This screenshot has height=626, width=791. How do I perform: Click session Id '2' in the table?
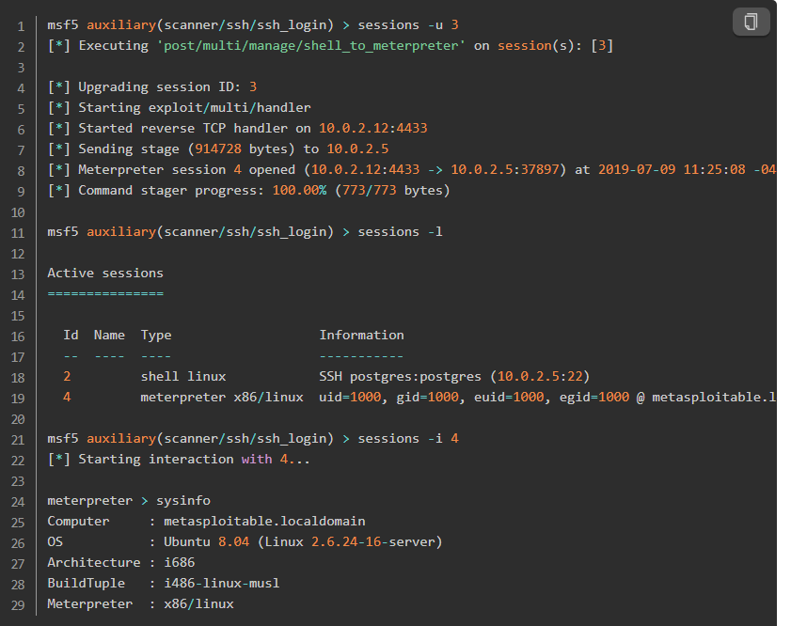pos(67,377)
